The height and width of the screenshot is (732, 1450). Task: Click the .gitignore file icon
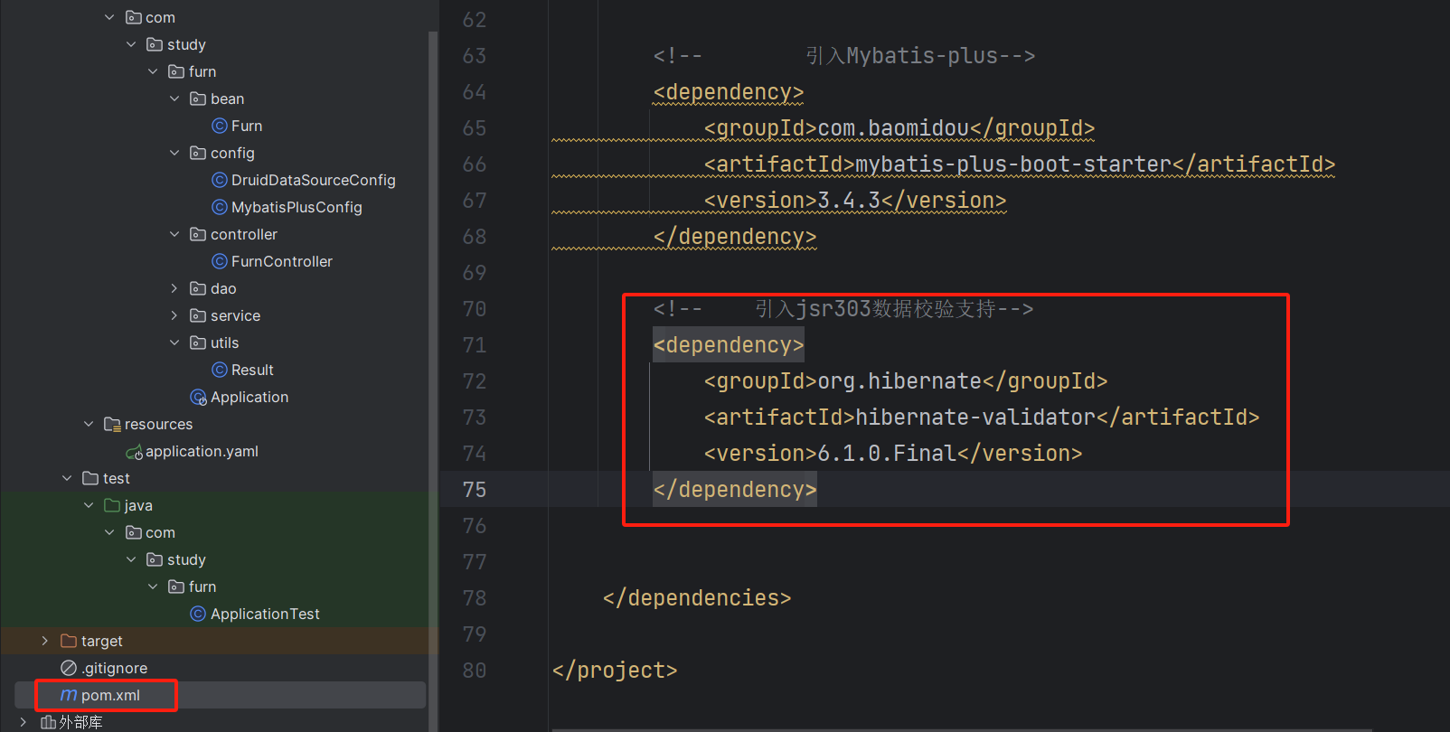pos(69,668)
